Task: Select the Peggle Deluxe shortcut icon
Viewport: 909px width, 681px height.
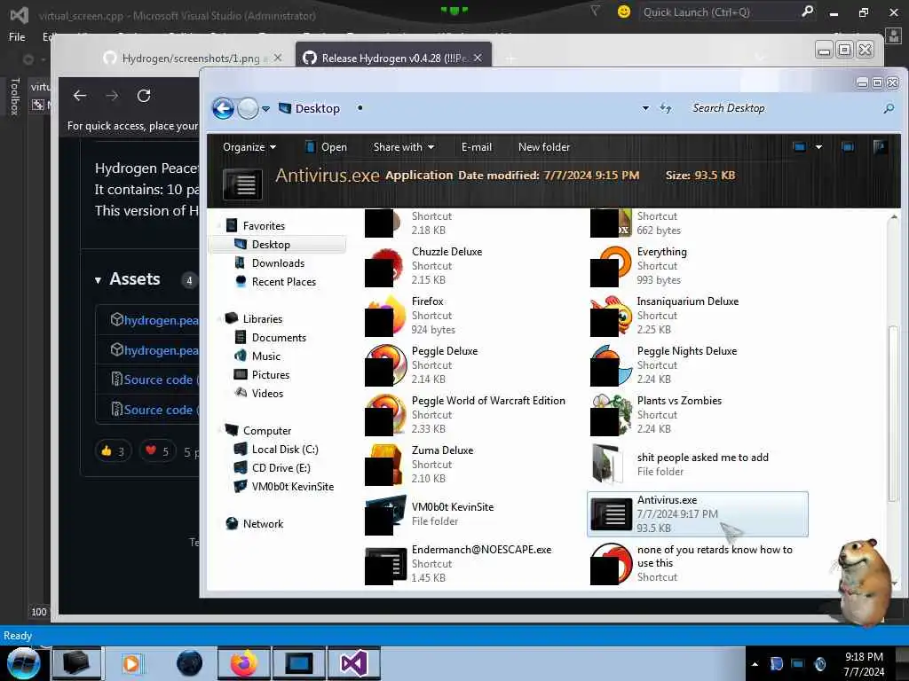Action: [x=385, y=365]
